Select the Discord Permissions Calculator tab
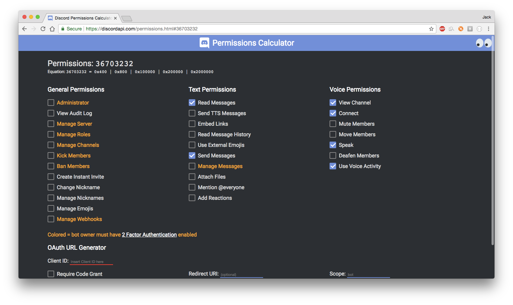This screenshot has height=305, width=513. pos(82,18)
